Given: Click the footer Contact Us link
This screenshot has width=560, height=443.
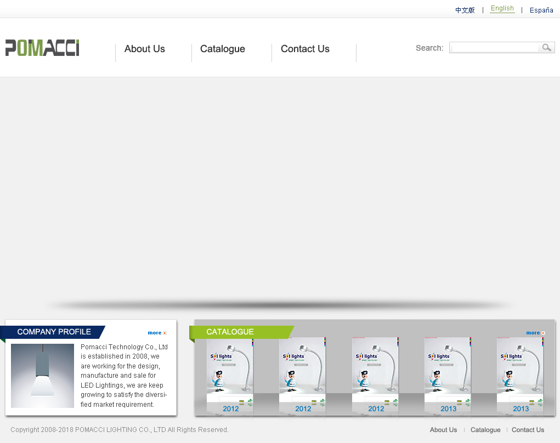Looking at the screenshot, I should pos(528,430).
